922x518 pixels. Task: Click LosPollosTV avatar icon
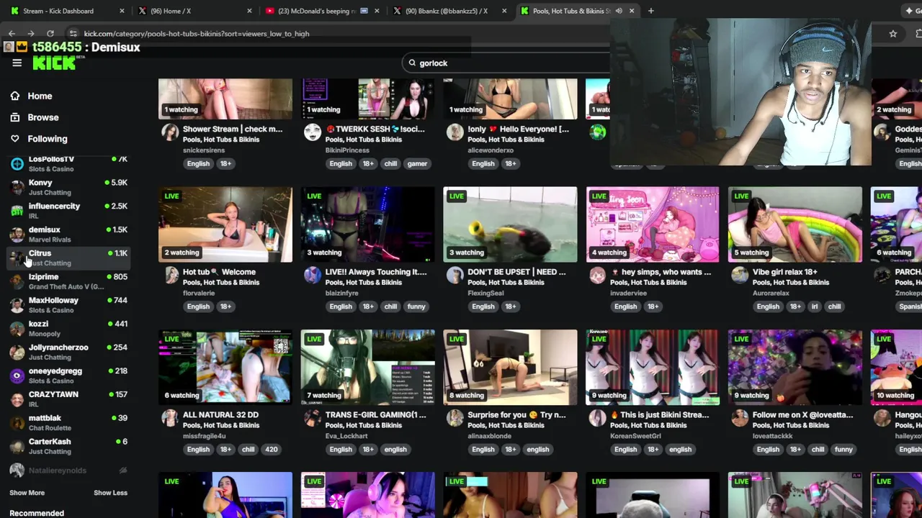(17, 163)
